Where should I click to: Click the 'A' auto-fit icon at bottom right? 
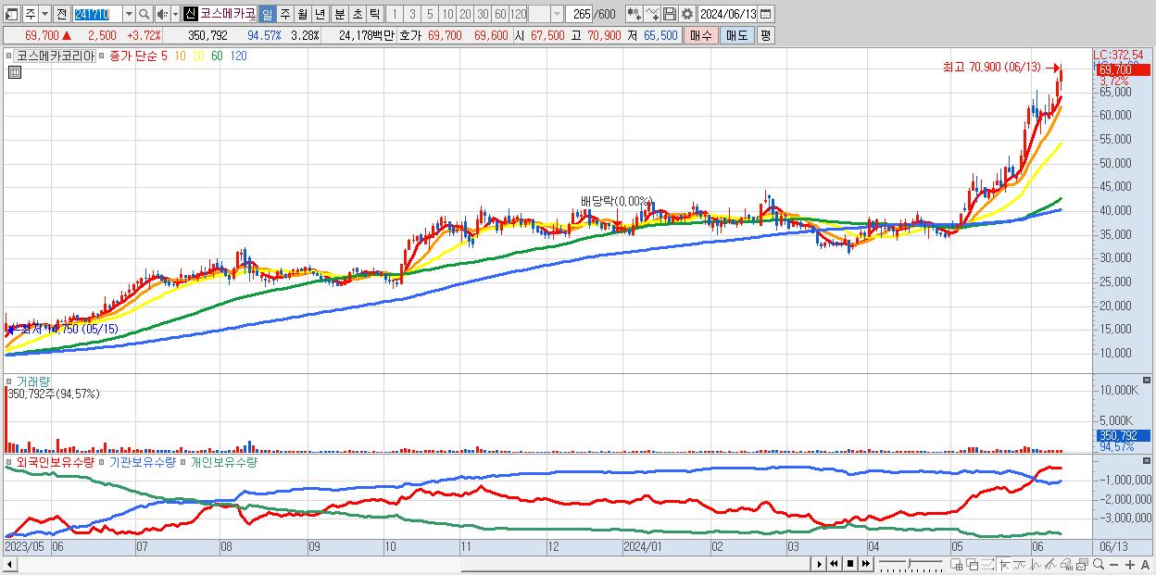[1146, 565]
